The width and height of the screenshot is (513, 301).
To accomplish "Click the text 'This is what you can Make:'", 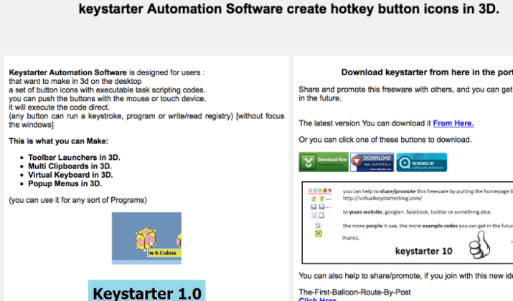I will 59,141.
